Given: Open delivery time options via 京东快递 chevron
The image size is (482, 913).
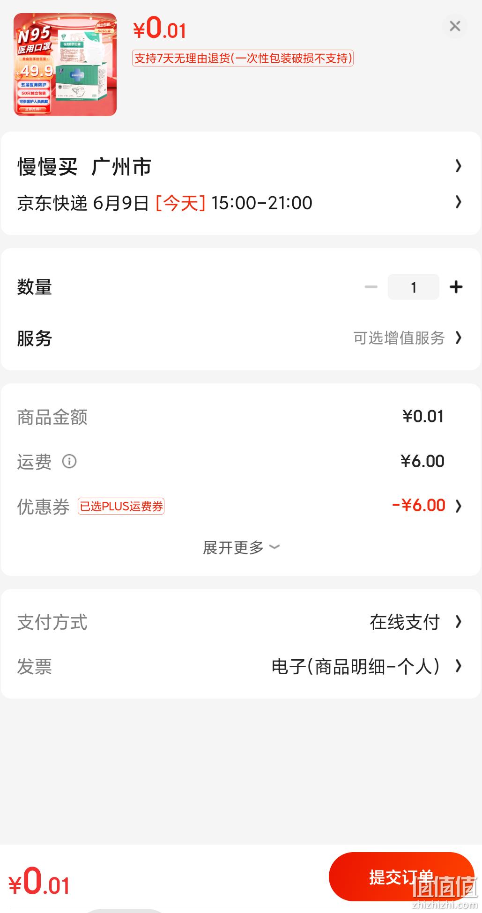Looking at the screenshot, I should (459, 202).
